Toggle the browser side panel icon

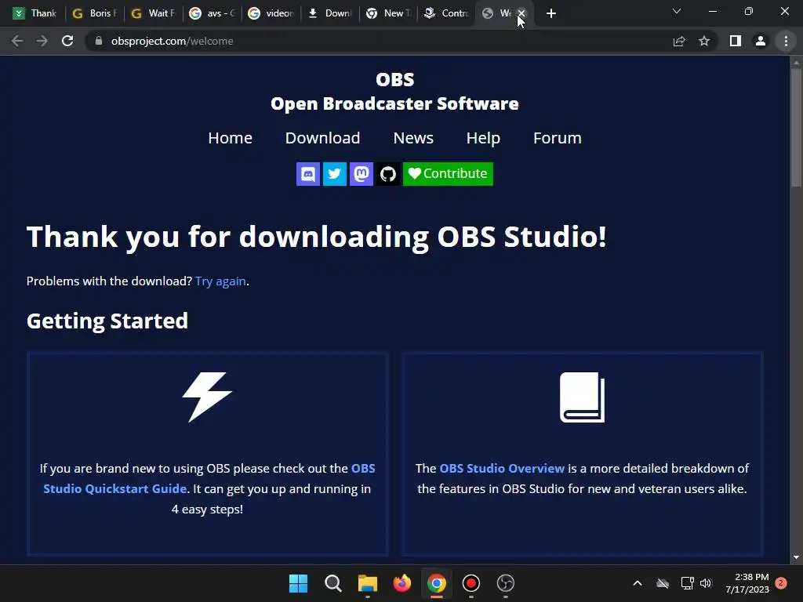click(736, 41)
